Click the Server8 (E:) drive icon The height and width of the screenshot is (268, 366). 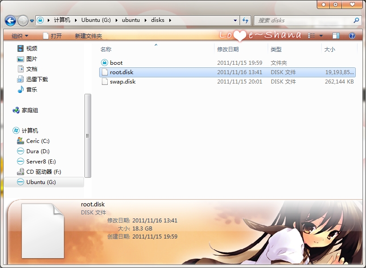point(21,161)
